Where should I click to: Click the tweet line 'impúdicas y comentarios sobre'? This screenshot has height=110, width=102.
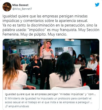click(45, 21)
